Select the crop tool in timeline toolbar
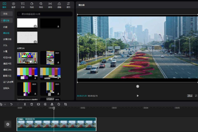The image size is (198, 132). [65, 104]
